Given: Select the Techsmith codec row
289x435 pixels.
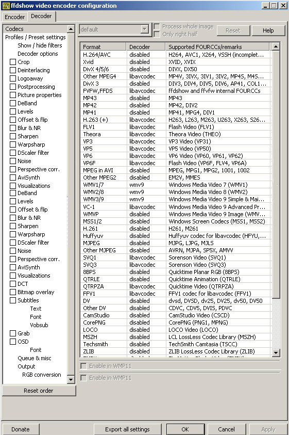Looking at the screenshot, I should 176,344.
